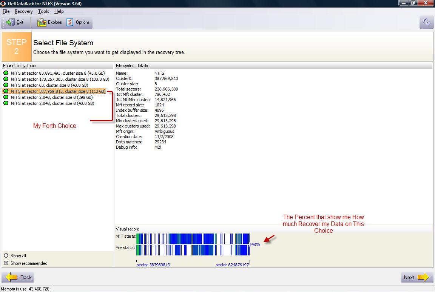This screenshot has height=292, width=435.
Task: Click Mft origin value Ambiguous
Action: [164, 131]
